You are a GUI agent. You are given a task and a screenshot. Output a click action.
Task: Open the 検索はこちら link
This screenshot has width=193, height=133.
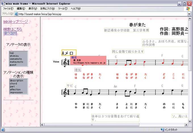coord(13,29)
